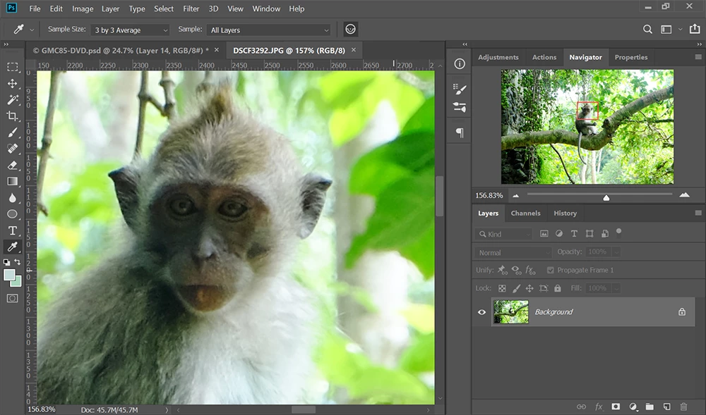
Task: Open the Filter menu
Action: (x=191, y=8)
